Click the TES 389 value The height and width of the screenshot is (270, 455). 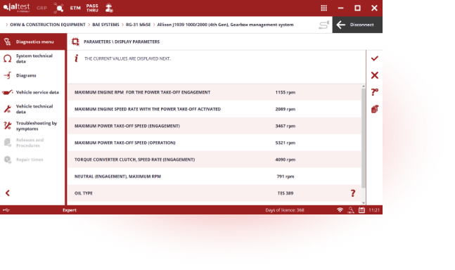point(286,193)
